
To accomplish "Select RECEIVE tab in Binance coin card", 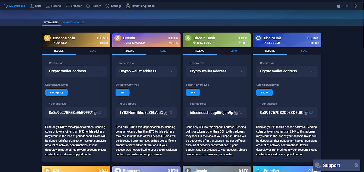I will [x=59, y=51].
